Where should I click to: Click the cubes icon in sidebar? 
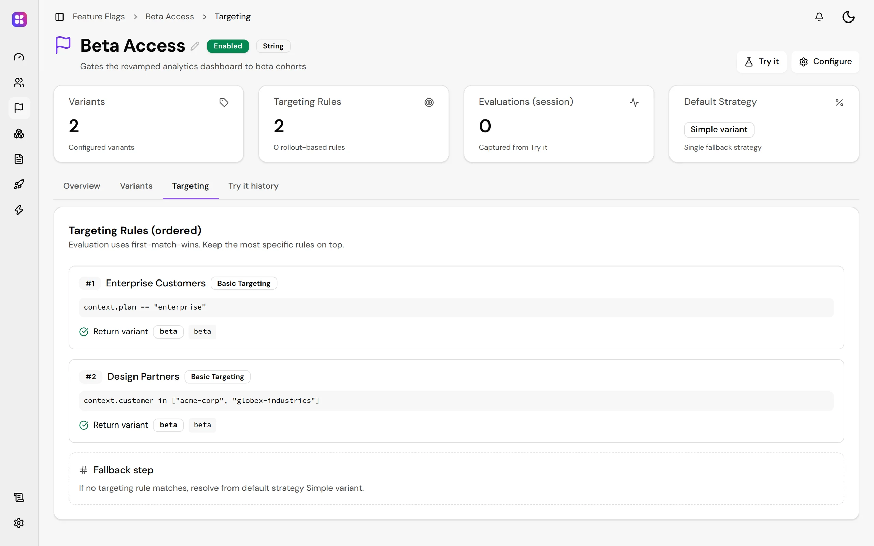pos(19,134)
